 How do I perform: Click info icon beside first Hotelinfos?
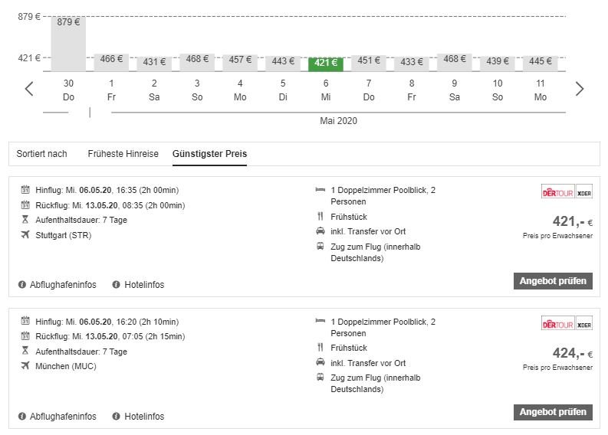pyautogui.click(x=117, y=285)
